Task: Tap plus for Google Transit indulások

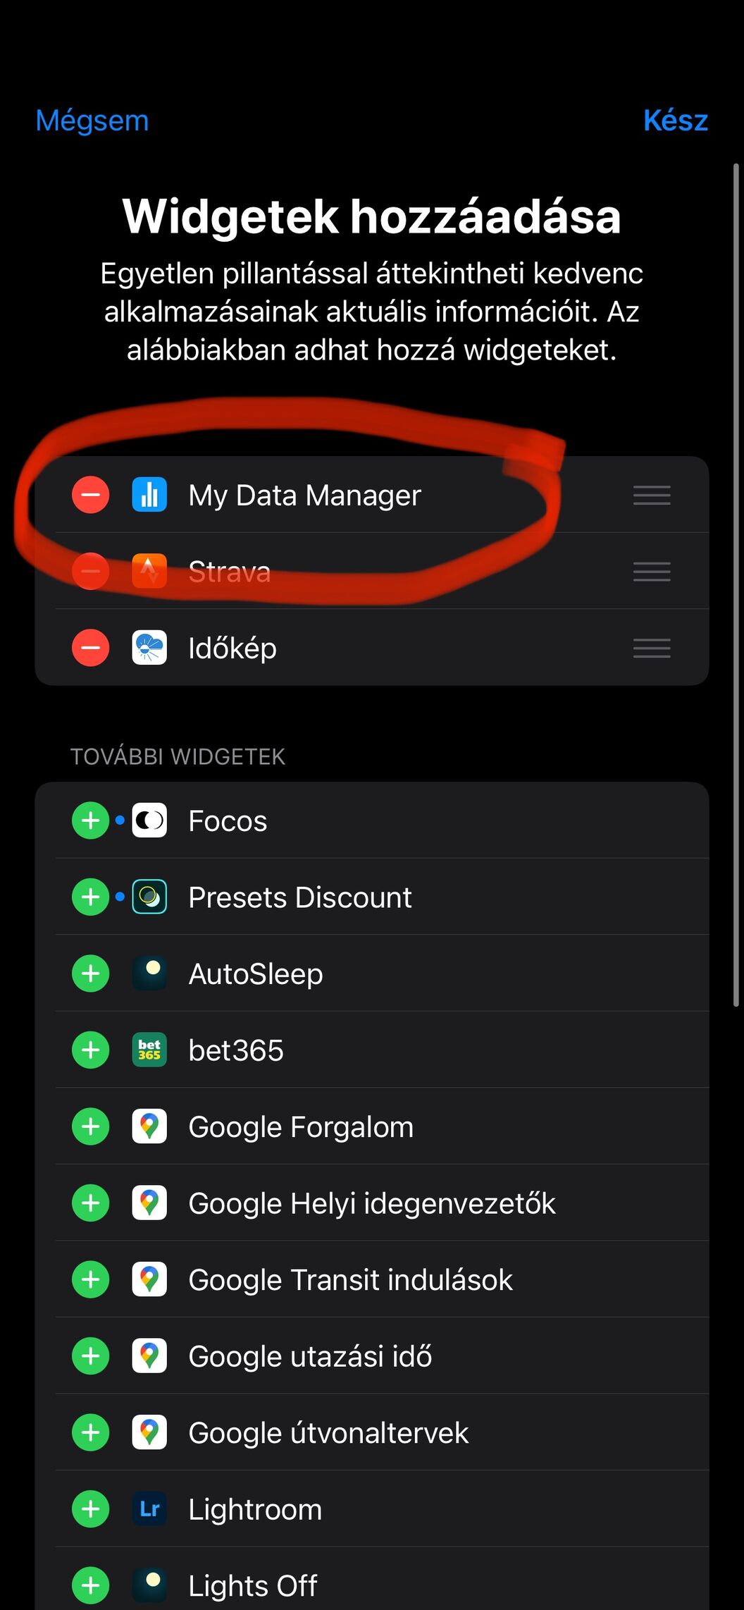Action: [x=91, y=1279]
